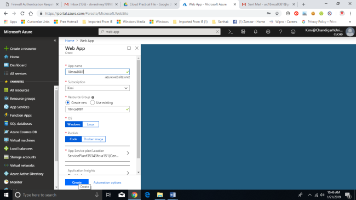Open Directory and subscription filter icon
The image size is (356, 200).
point(243,32)
